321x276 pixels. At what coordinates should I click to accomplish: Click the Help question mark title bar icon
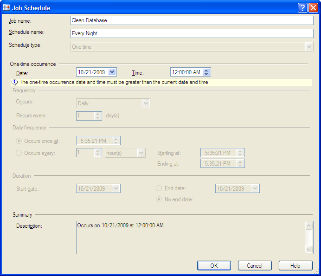(x=302, y=7)
